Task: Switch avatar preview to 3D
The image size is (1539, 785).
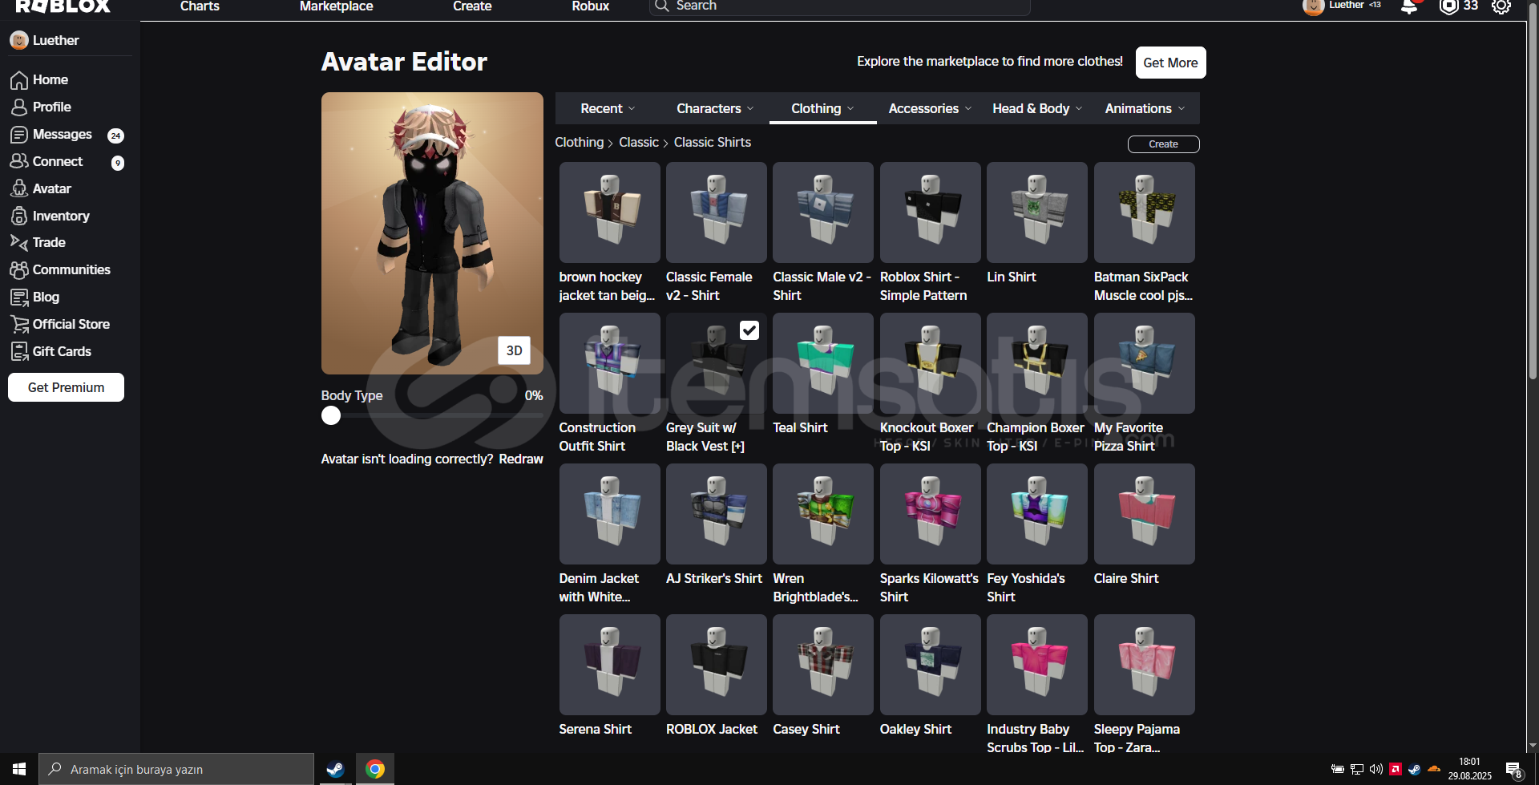Action: [x=514, y=350]
